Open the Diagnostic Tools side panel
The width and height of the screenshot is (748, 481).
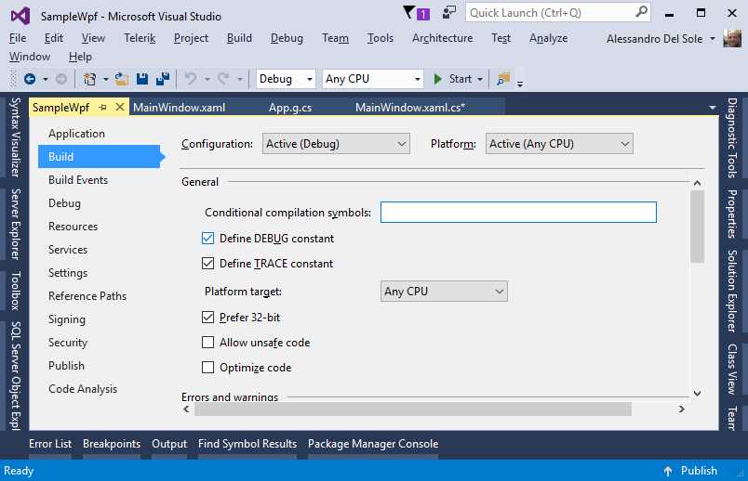coord(732,138)
